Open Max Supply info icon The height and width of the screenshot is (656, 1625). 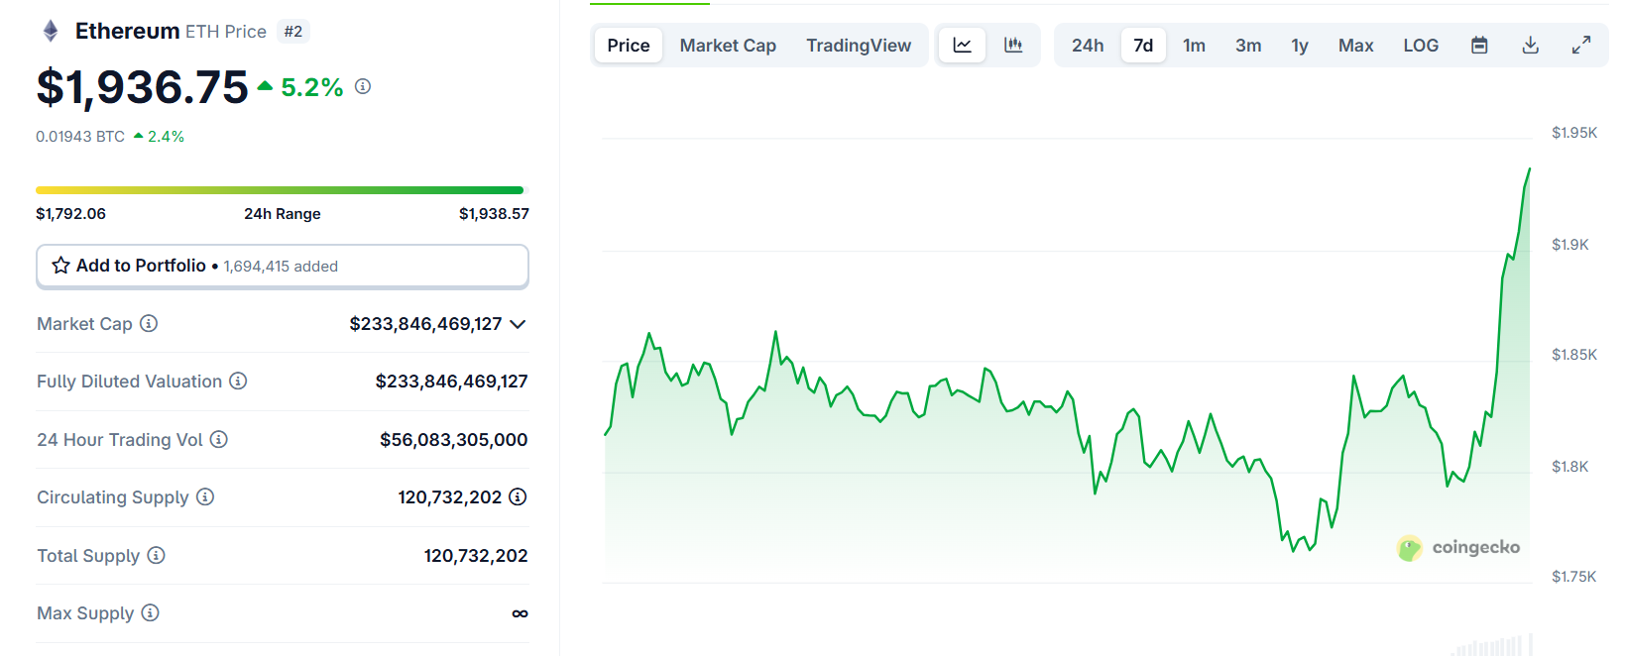(x=150, y=612)
